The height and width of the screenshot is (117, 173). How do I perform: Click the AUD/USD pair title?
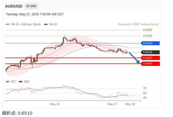pos(14,6)
